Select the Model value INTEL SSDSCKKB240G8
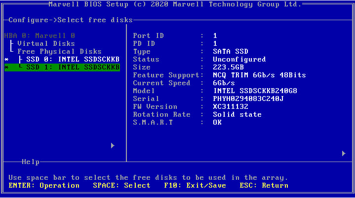The width and height of the screenshot is (355, 198). coord(255,91)
